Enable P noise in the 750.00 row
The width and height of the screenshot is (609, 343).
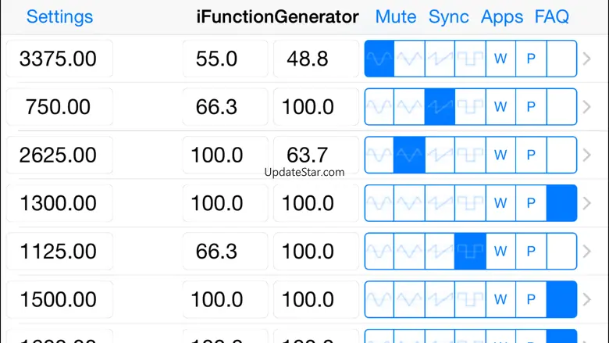531,107
